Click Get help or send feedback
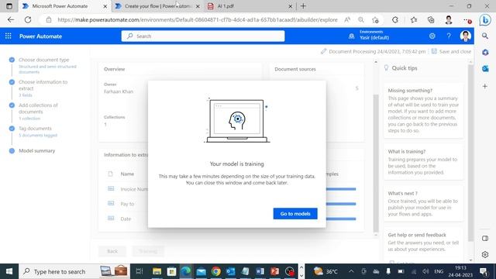The height and width of the screenshot is (279, 496). (417, 235)
